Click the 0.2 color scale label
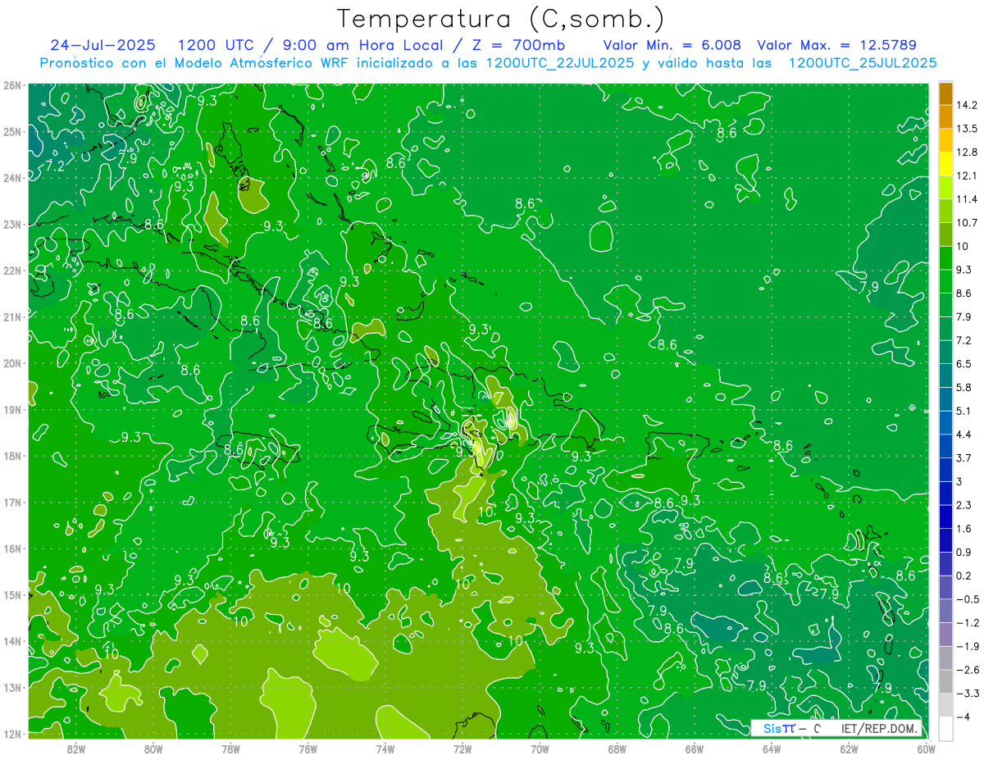The width and height of the screenshot is (984, 760). click(964, 576)
